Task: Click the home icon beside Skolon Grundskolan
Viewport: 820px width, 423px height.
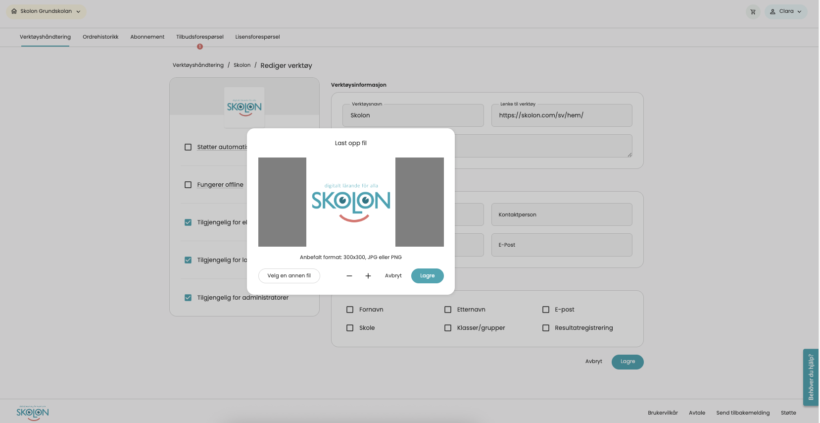Action: (14, 11)
